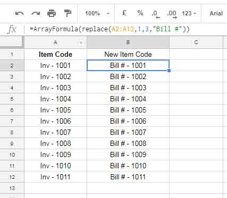The image size is (227, 198).
Task: Open the 100% zoom dropdown
Action: (97, 13)
